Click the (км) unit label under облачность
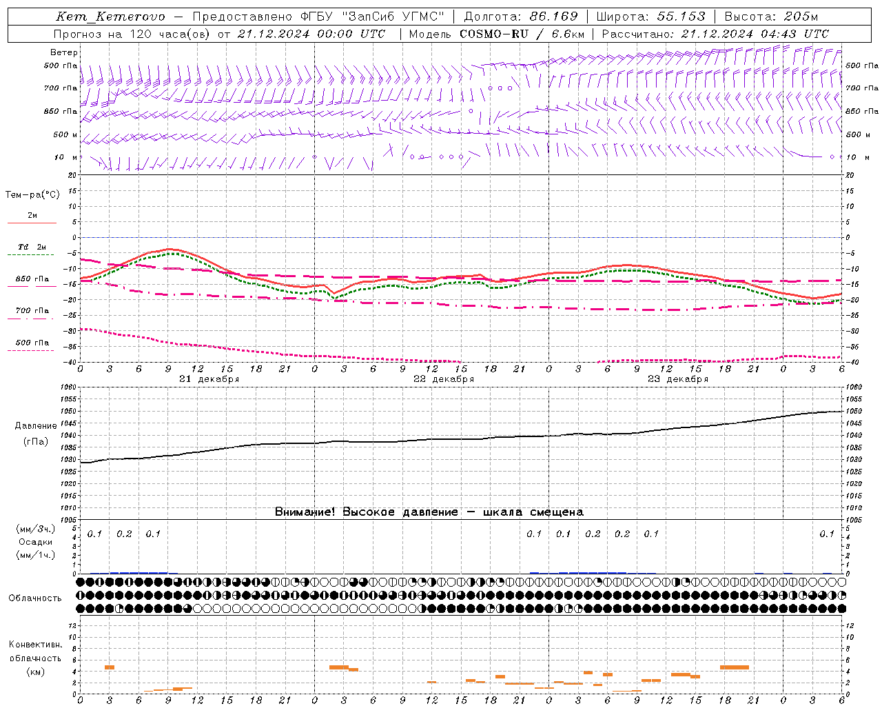 36,672
